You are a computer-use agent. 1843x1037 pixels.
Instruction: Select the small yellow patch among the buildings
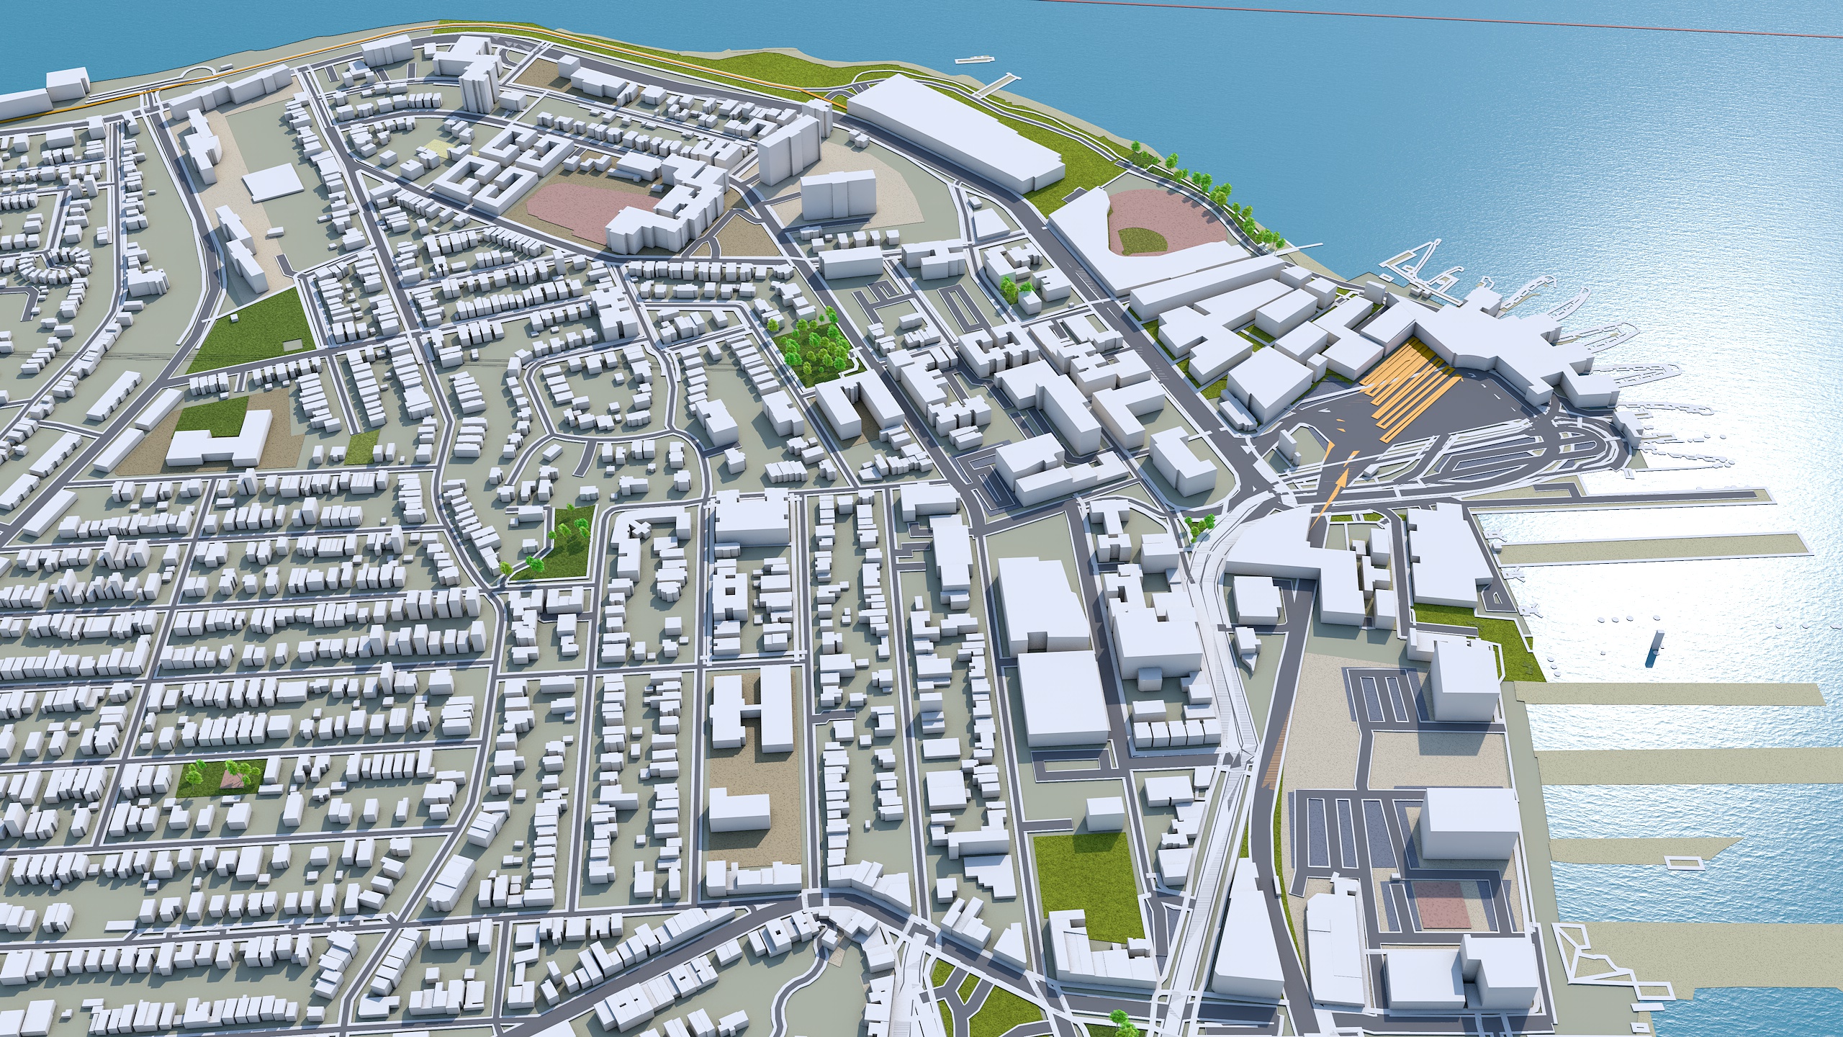tap(437, 147)
